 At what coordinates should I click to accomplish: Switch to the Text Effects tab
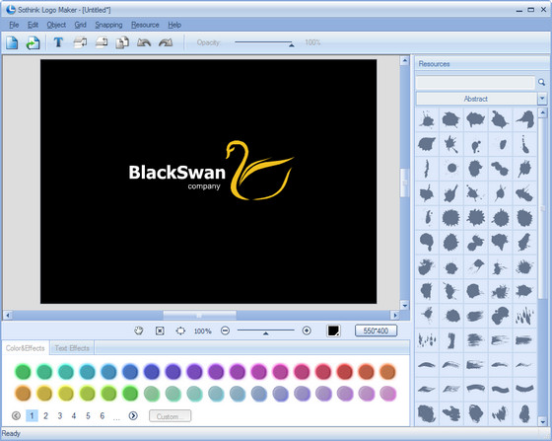[72, 348]
